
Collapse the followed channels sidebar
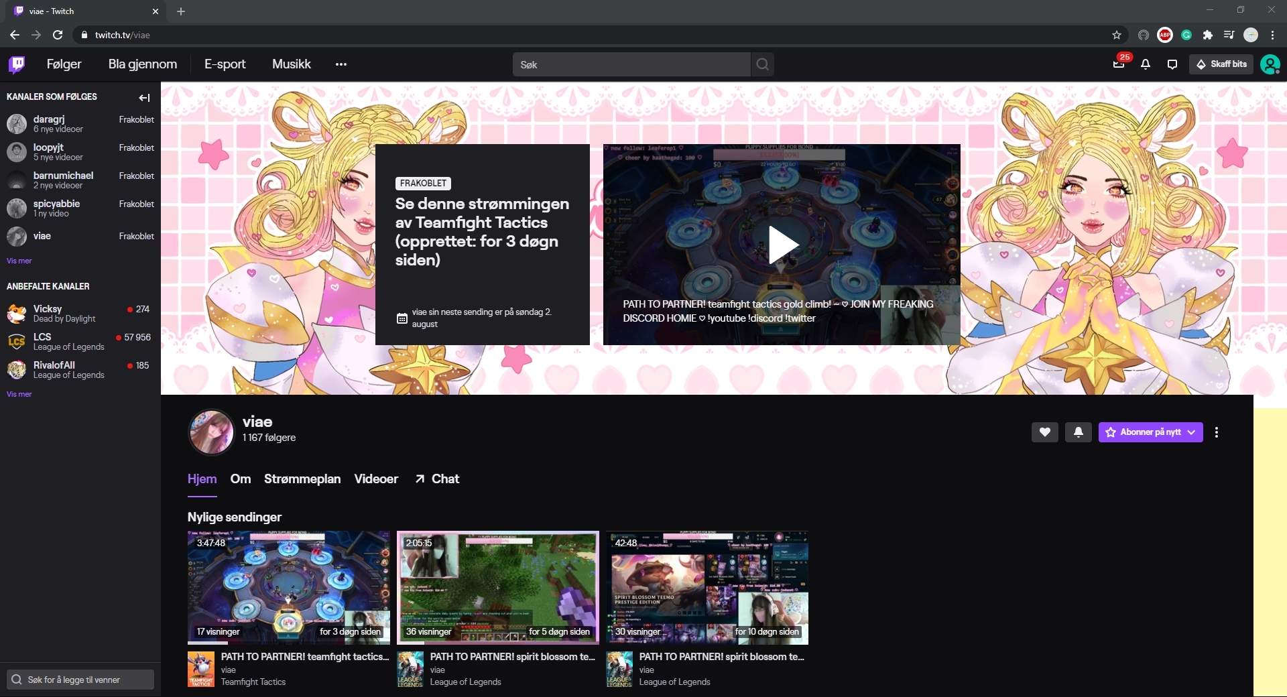(x=144, y=98)
